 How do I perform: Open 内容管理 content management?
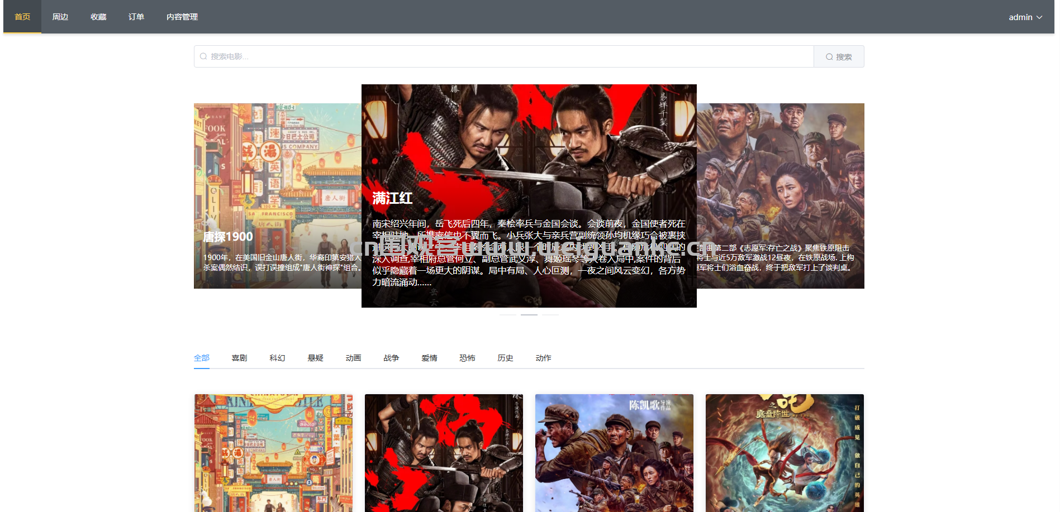[x=182, y=17]
